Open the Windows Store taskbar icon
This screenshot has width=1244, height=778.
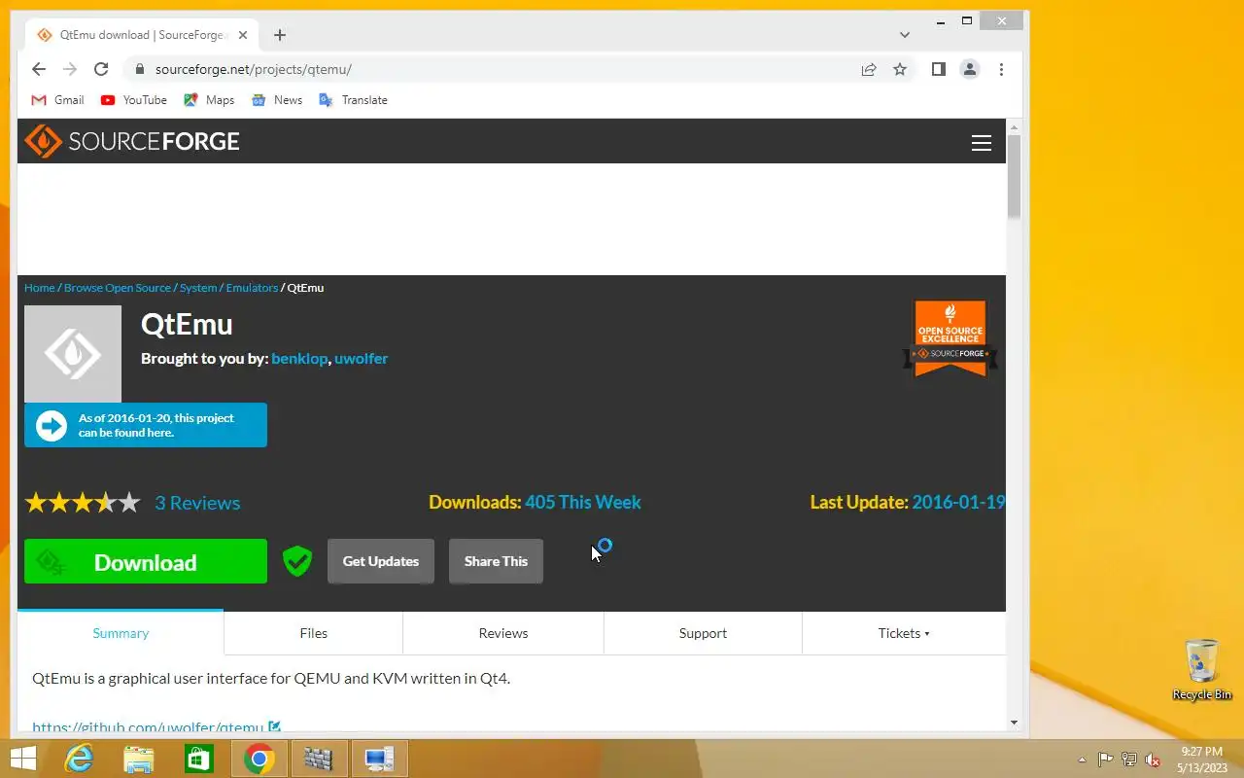click(x=198, y=759)
